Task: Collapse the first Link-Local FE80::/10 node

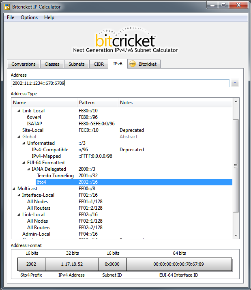Action: coord(19,111)
